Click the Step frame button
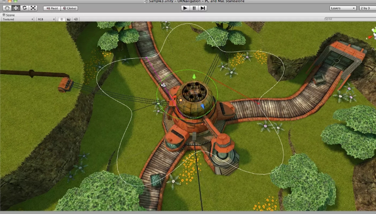376x214 pixels. [x=203, y=8]
